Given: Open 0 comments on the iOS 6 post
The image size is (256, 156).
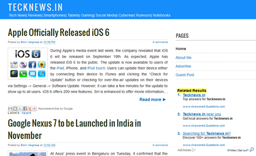Looking at the screenshot, I should pyautogui.click(x=160, y=42).
